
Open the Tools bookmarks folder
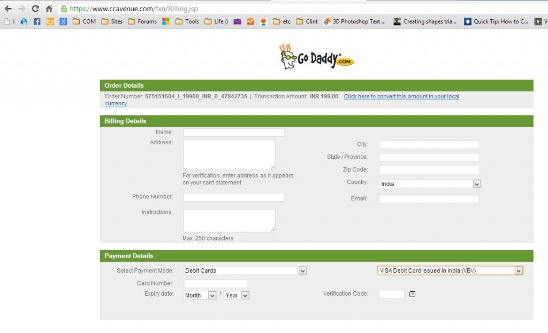coord(187,21)
